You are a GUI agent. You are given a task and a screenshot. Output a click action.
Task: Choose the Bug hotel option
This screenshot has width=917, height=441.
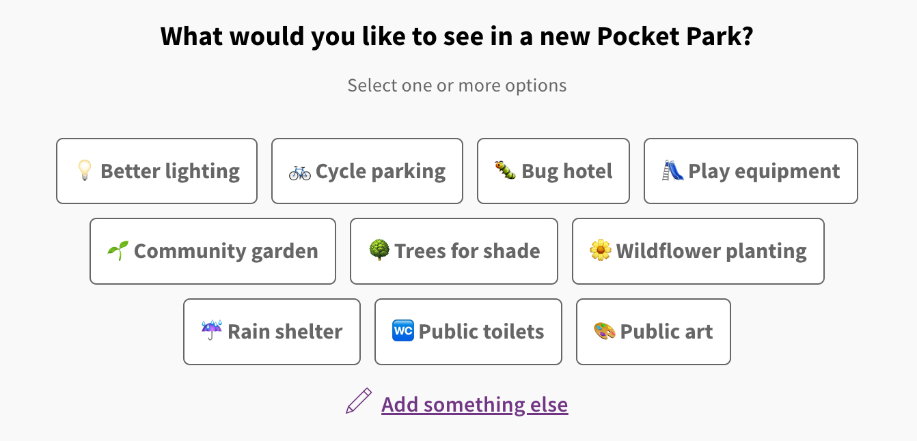tap(553, 171)
